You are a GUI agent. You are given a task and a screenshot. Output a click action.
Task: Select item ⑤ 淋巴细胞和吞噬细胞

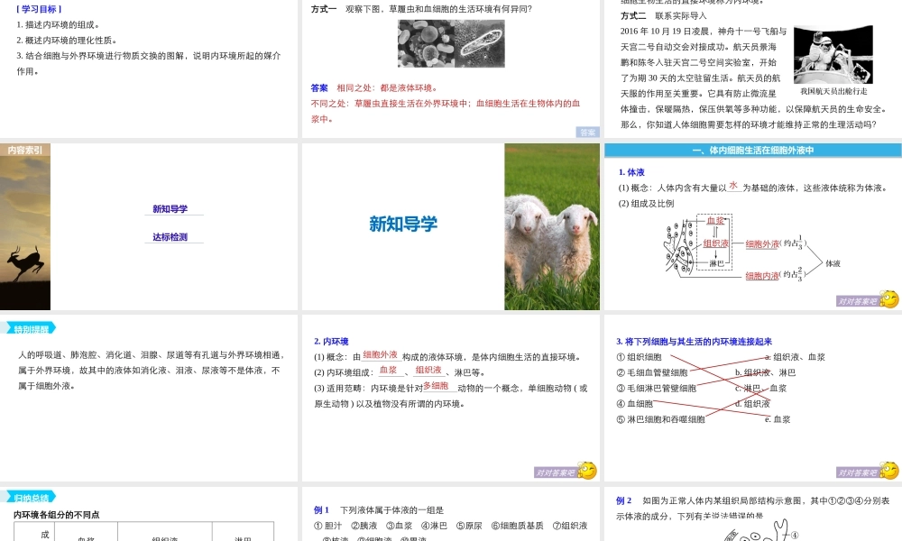[x=660, y=419]
